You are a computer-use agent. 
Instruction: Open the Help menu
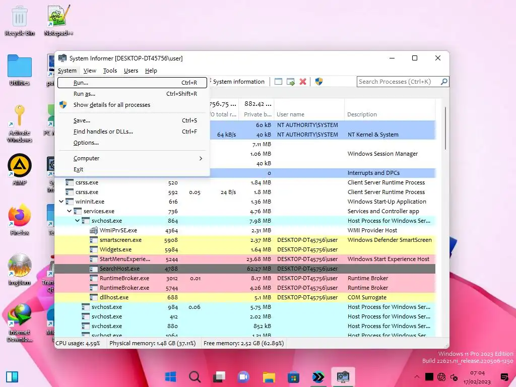point(151,71)
